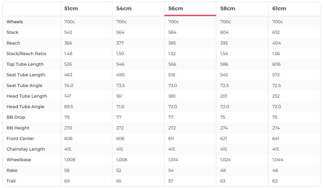Click the 1,044 wheelbase value
Screen dimensions: 323x188
278,160
